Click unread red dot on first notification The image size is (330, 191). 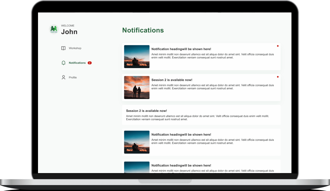[278, 46]
